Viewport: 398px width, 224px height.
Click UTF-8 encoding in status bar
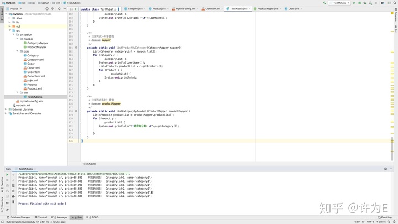point(370,222)
